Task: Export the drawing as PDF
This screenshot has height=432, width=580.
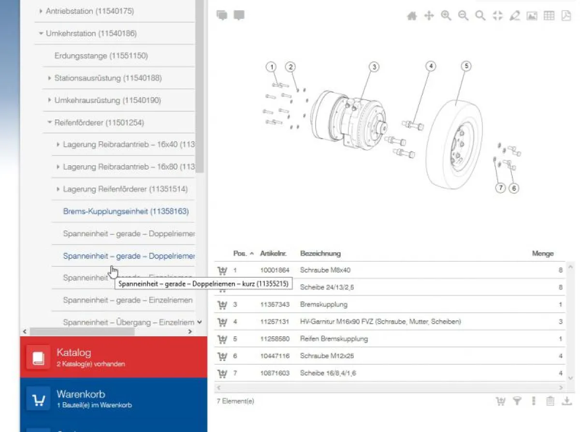Action: click(x=566, y=16)
